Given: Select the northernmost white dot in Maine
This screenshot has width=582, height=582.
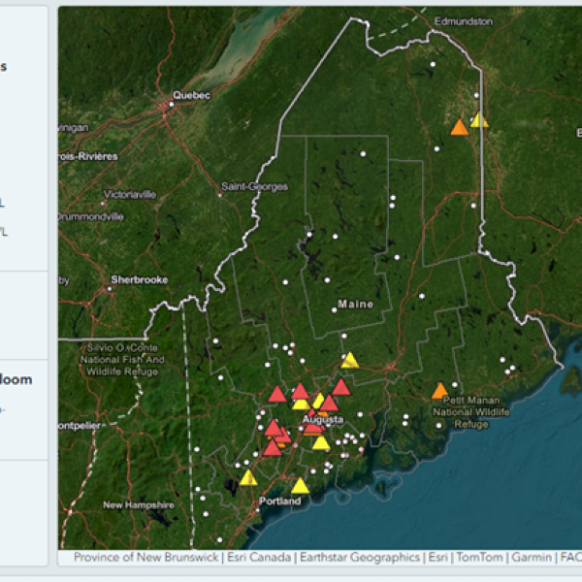Looking at the screenshot, I should 433,64.
